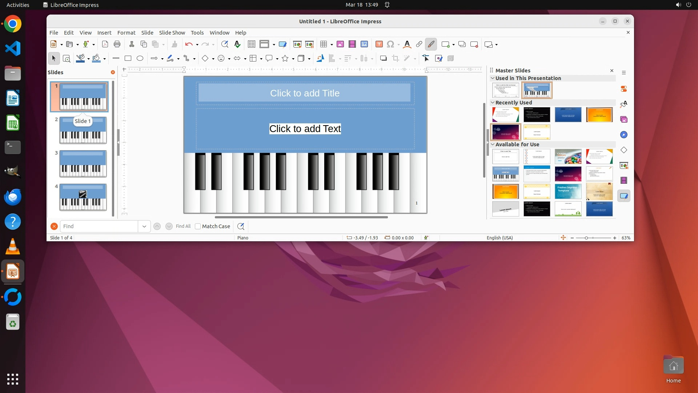This screenshot has height=393, width=698.
Task: Click the Display Grid toggle icon
Action: point(251,44)
